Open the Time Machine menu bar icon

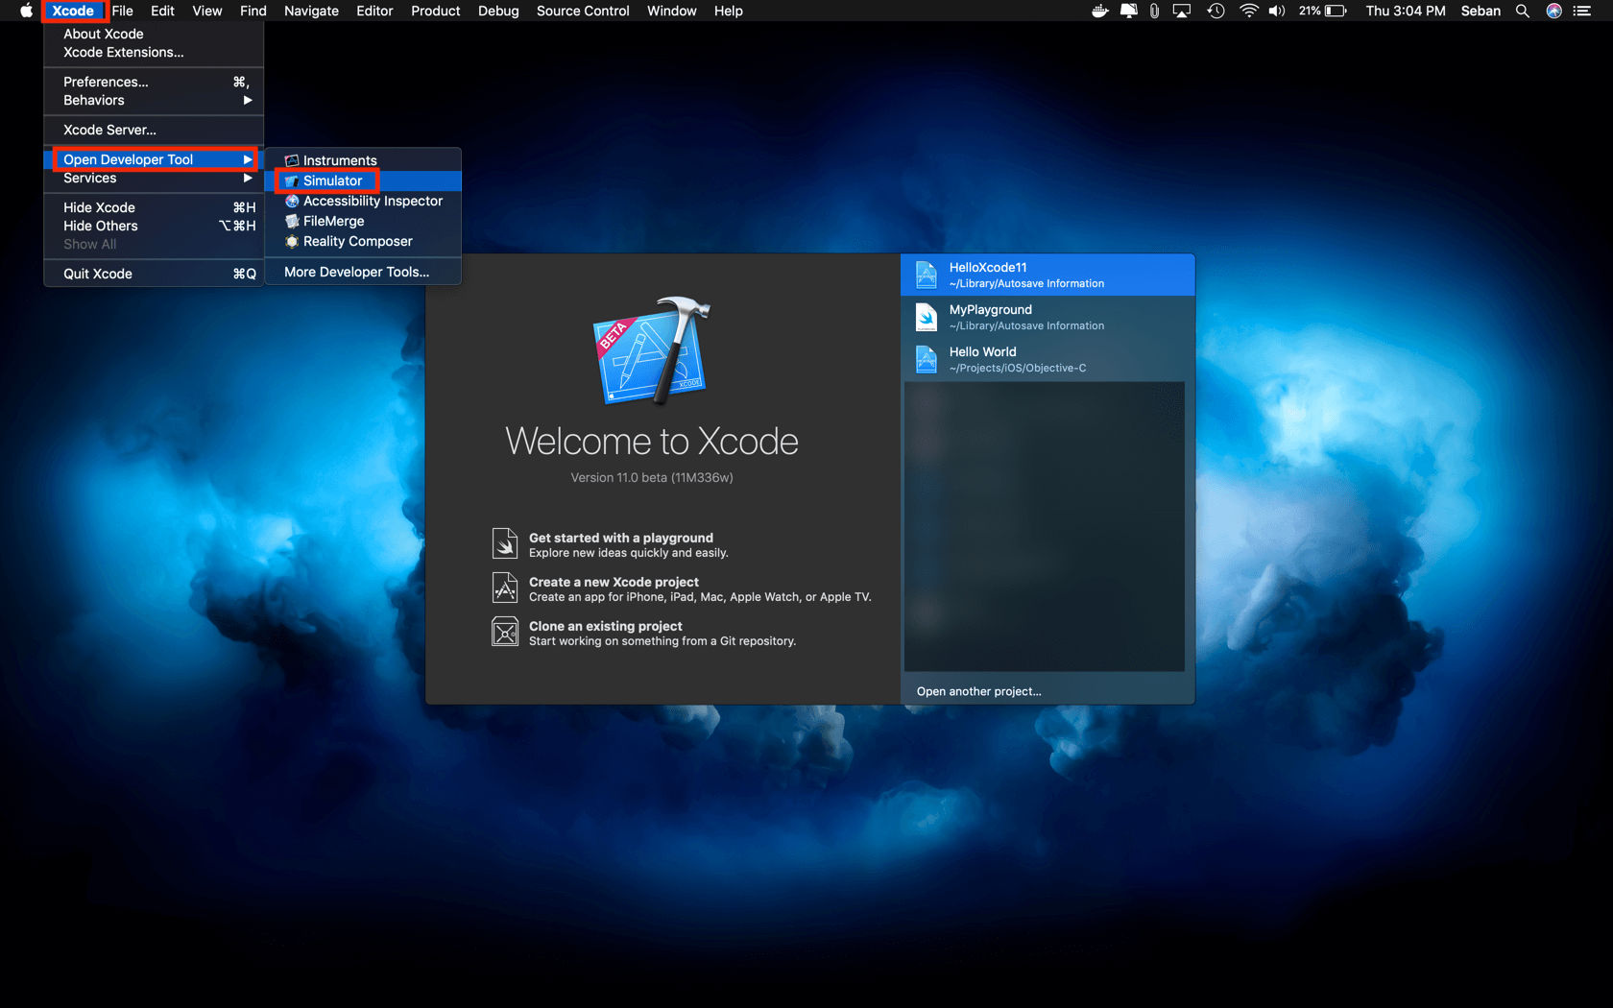[1216, 11]
